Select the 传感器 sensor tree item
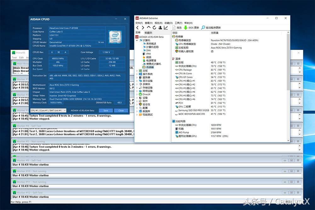 (x=148, y=67)
